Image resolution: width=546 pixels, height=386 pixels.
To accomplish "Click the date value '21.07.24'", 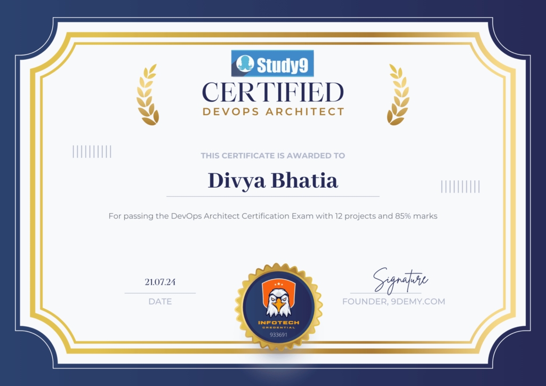I will (x=160, y=282).
